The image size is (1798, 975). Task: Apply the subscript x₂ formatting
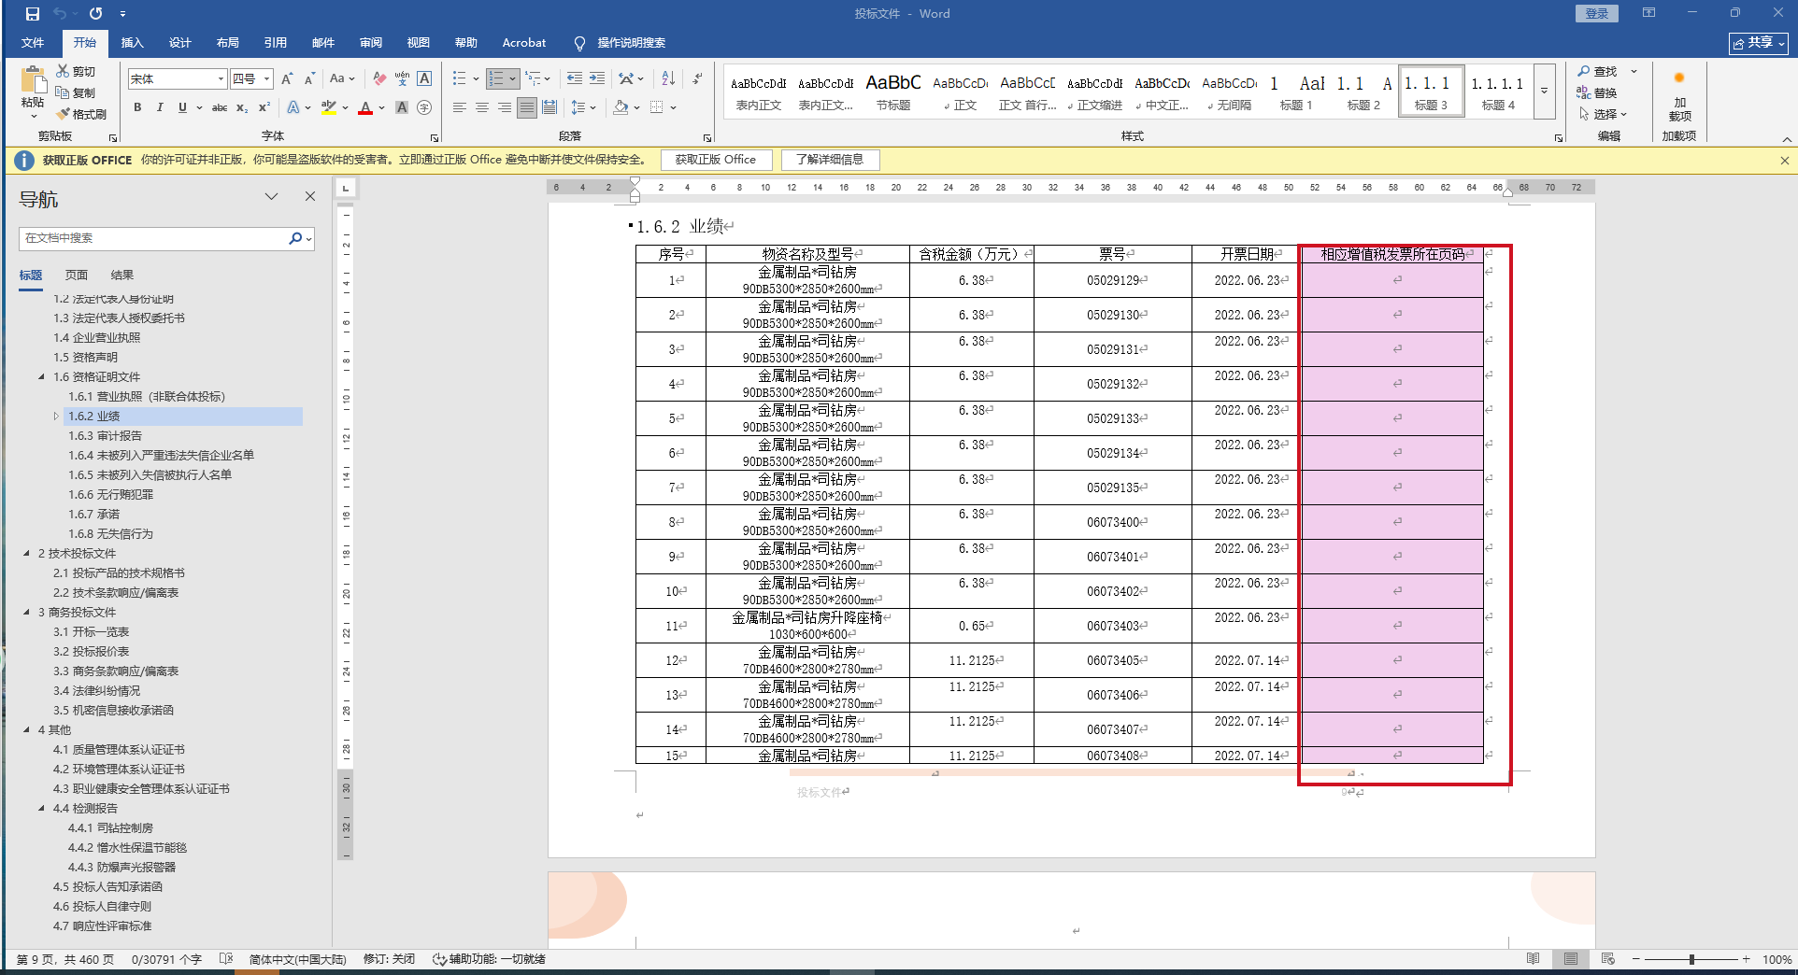coord(242,107)
